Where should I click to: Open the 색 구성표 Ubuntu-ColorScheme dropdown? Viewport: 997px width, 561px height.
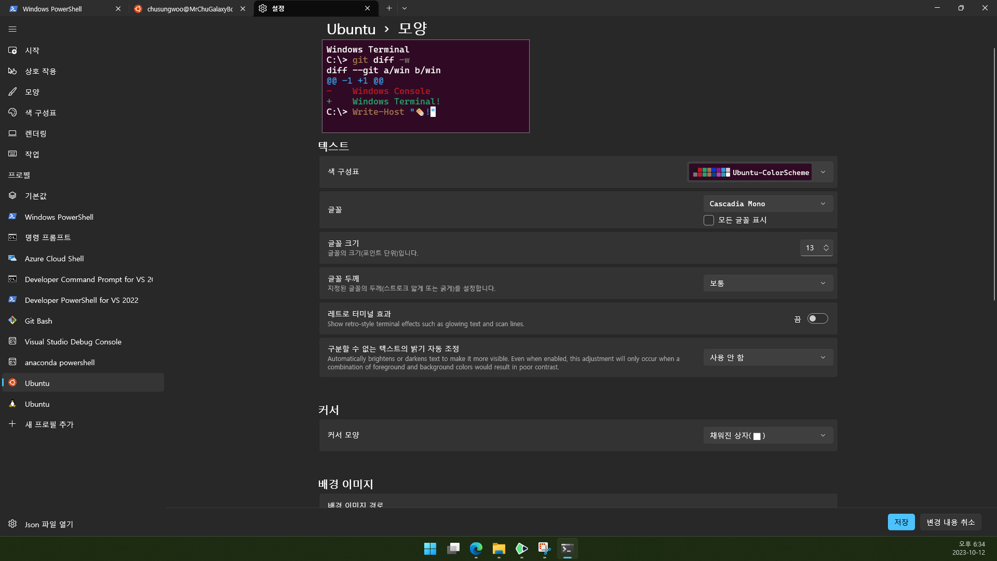tap(760, 172)
